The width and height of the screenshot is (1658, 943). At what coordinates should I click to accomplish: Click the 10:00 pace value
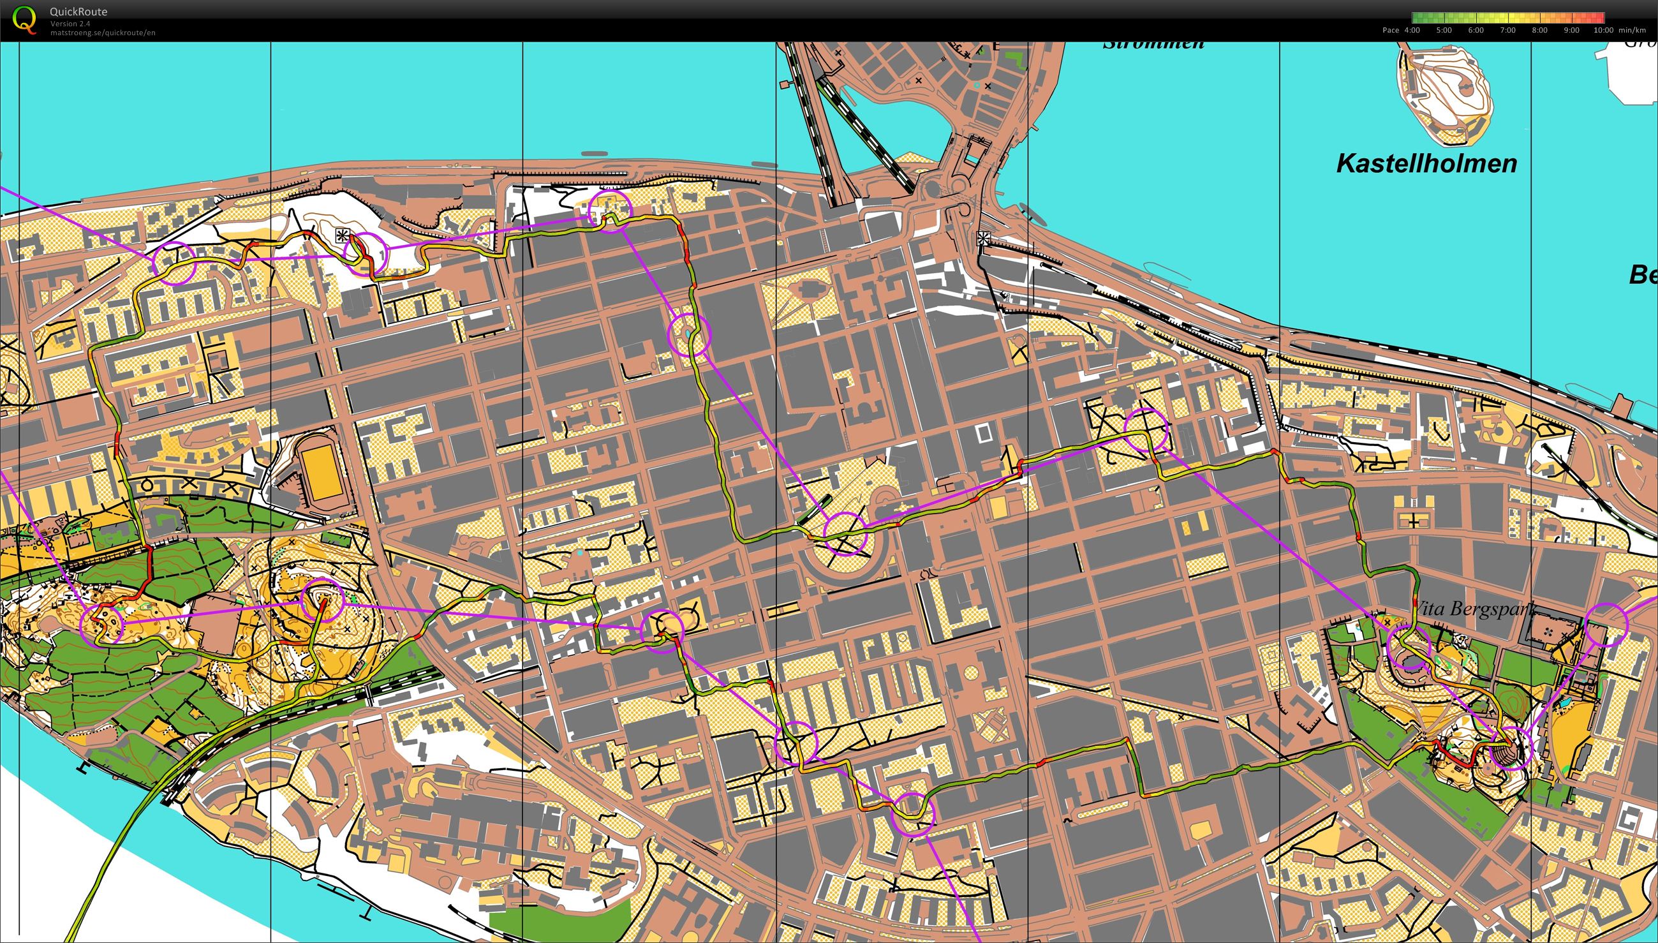1604,31
